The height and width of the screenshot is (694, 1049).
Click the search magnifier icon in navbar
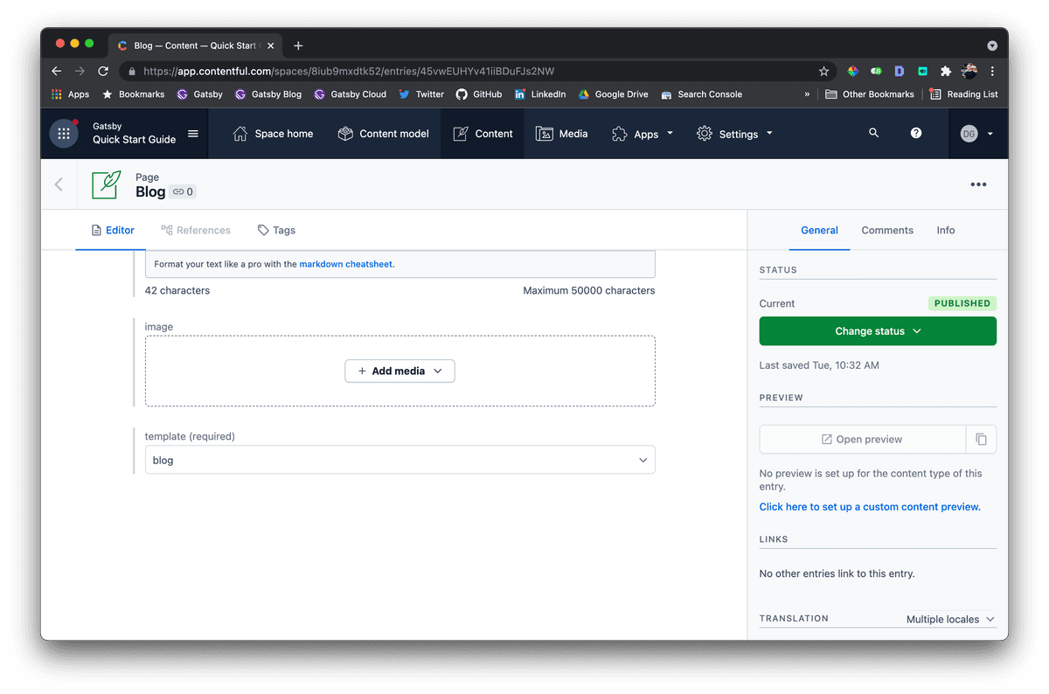[x=873, y=133]
